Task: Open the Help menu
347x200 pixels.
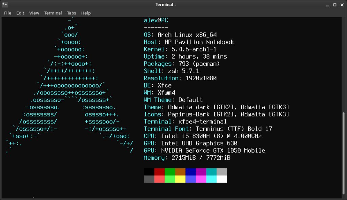Action: point(86,13)
